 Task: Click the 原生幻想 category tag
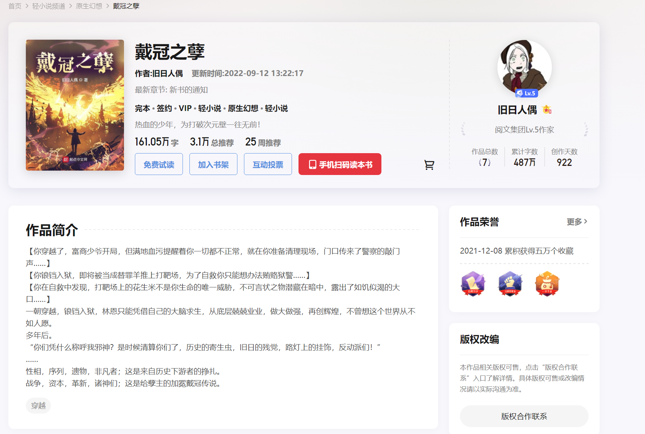(243, 108)
